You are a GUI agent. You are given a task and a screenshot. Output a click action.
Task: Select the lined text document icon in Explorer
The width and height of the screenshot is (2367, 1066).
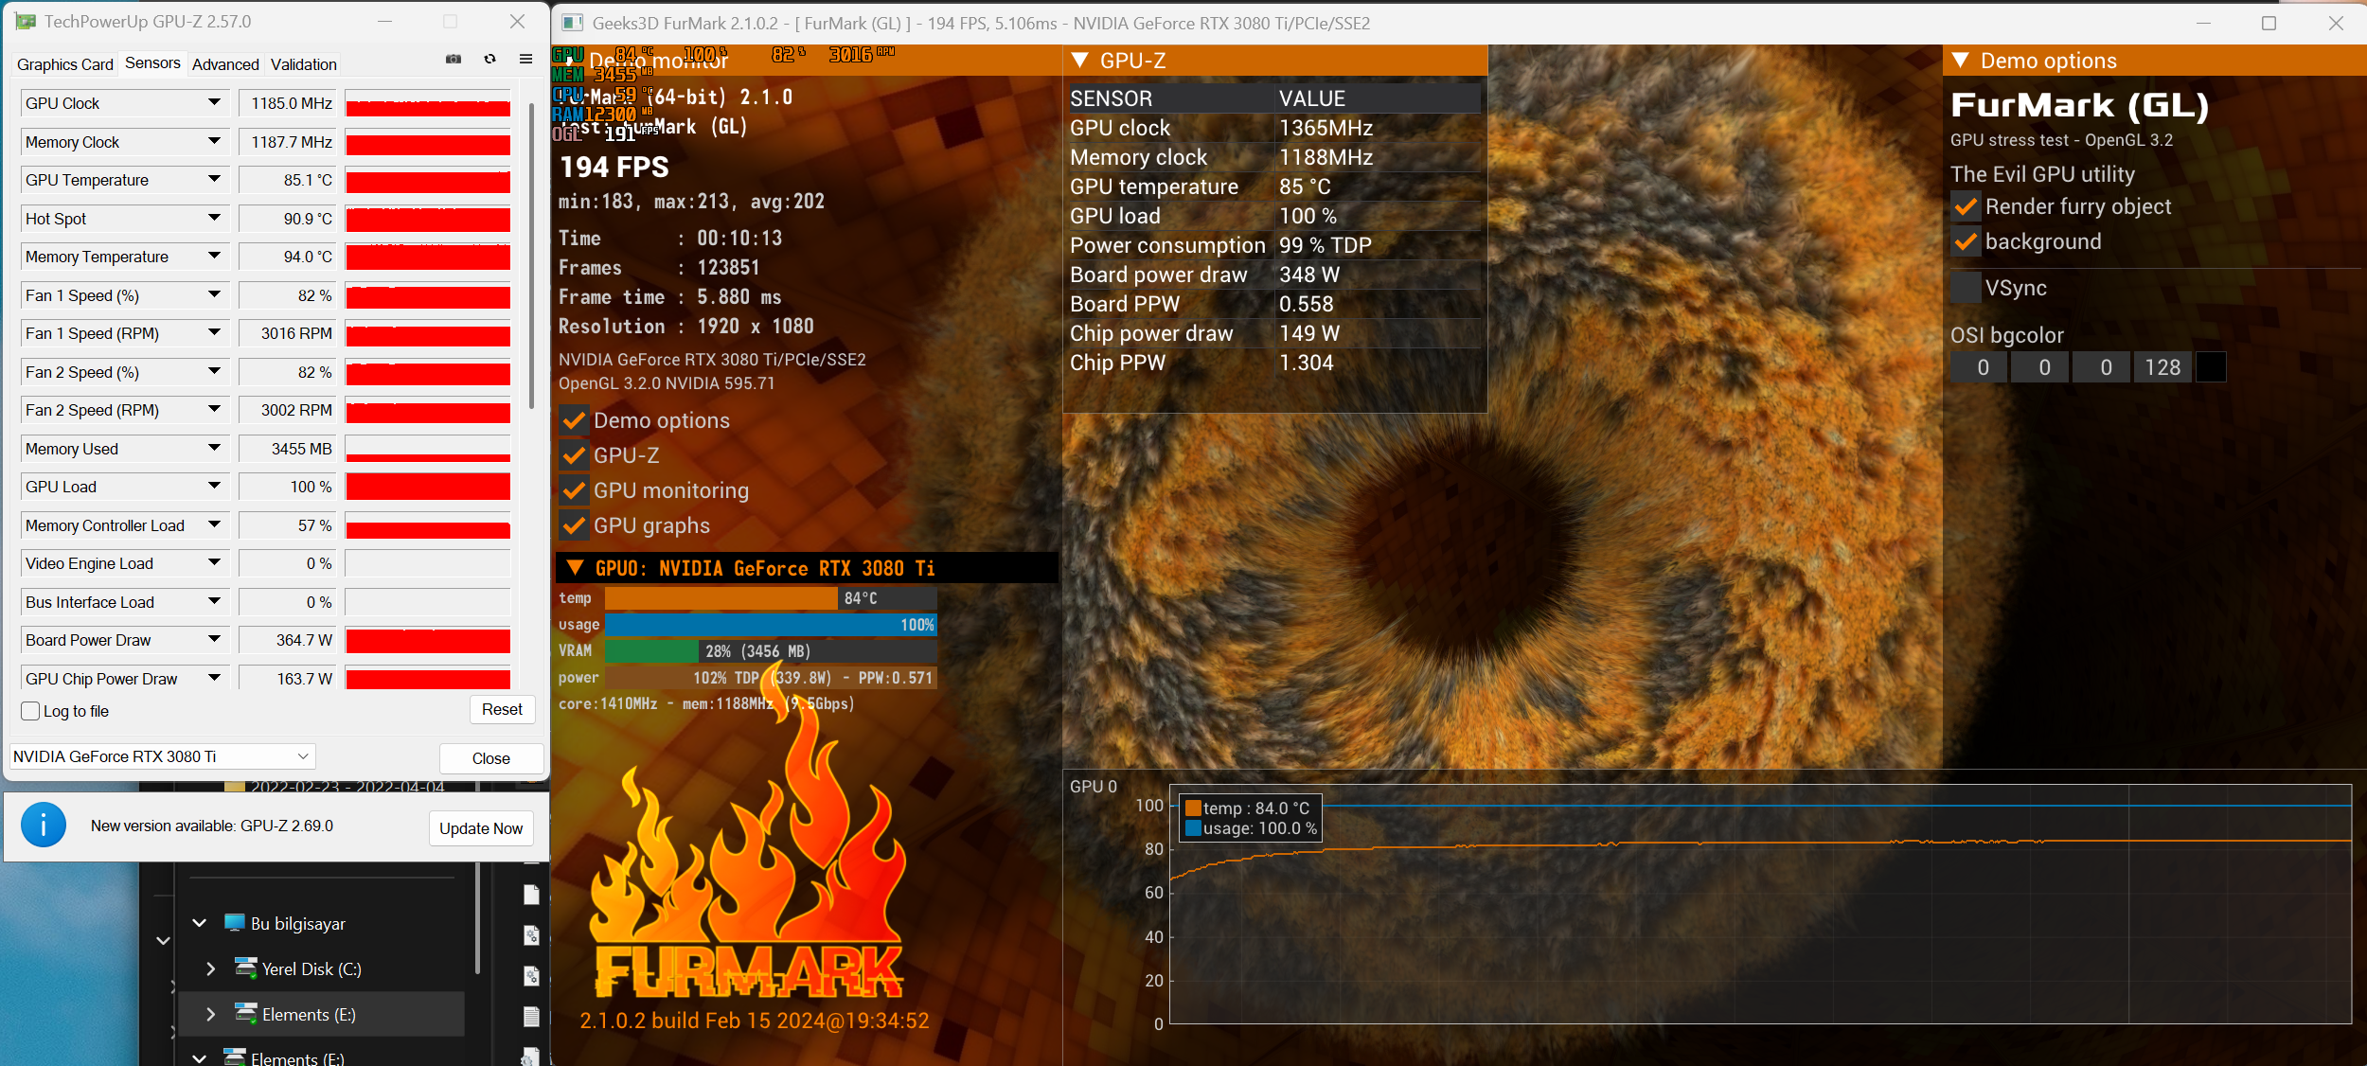pos(531,1017)
